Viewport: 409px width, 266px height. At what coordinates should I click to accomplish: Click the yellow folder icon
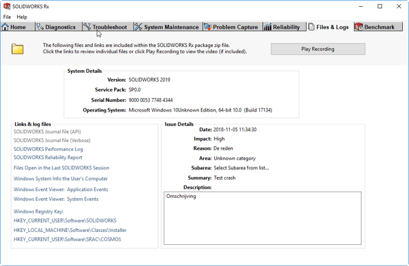[x=18, y=49]
